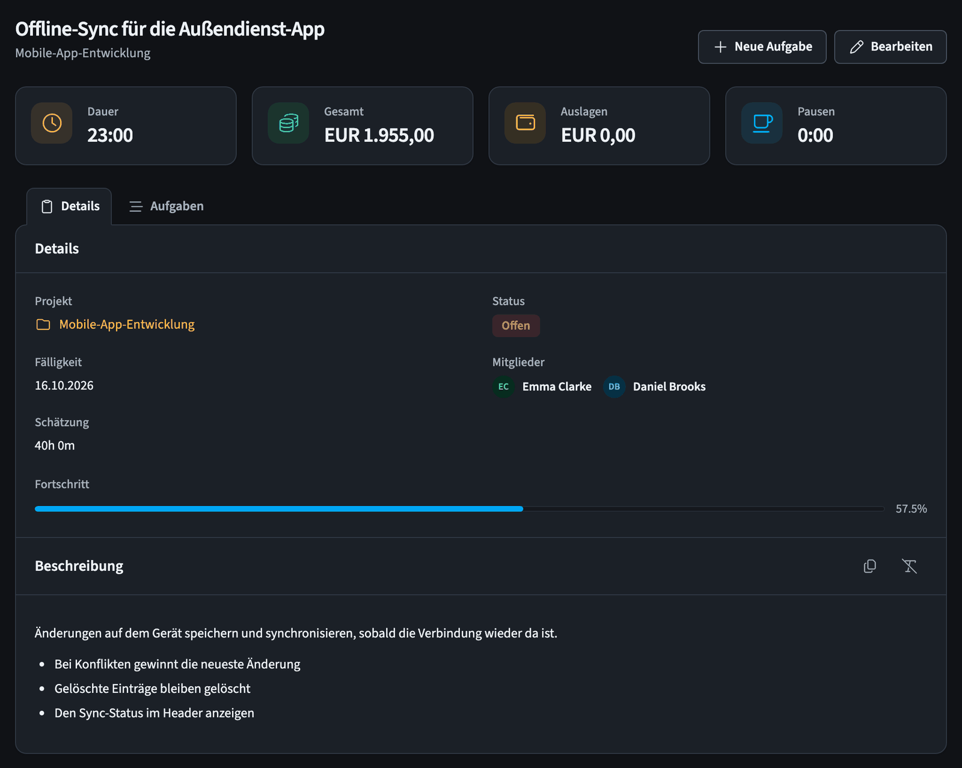Screen dimensions: 962x768
Task: Click member name Emma Clarke
Action: [557, 387]
